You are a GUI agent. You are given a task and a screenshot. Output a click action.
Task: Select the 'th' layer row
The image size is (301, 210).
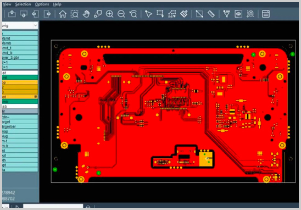point(20,160)
